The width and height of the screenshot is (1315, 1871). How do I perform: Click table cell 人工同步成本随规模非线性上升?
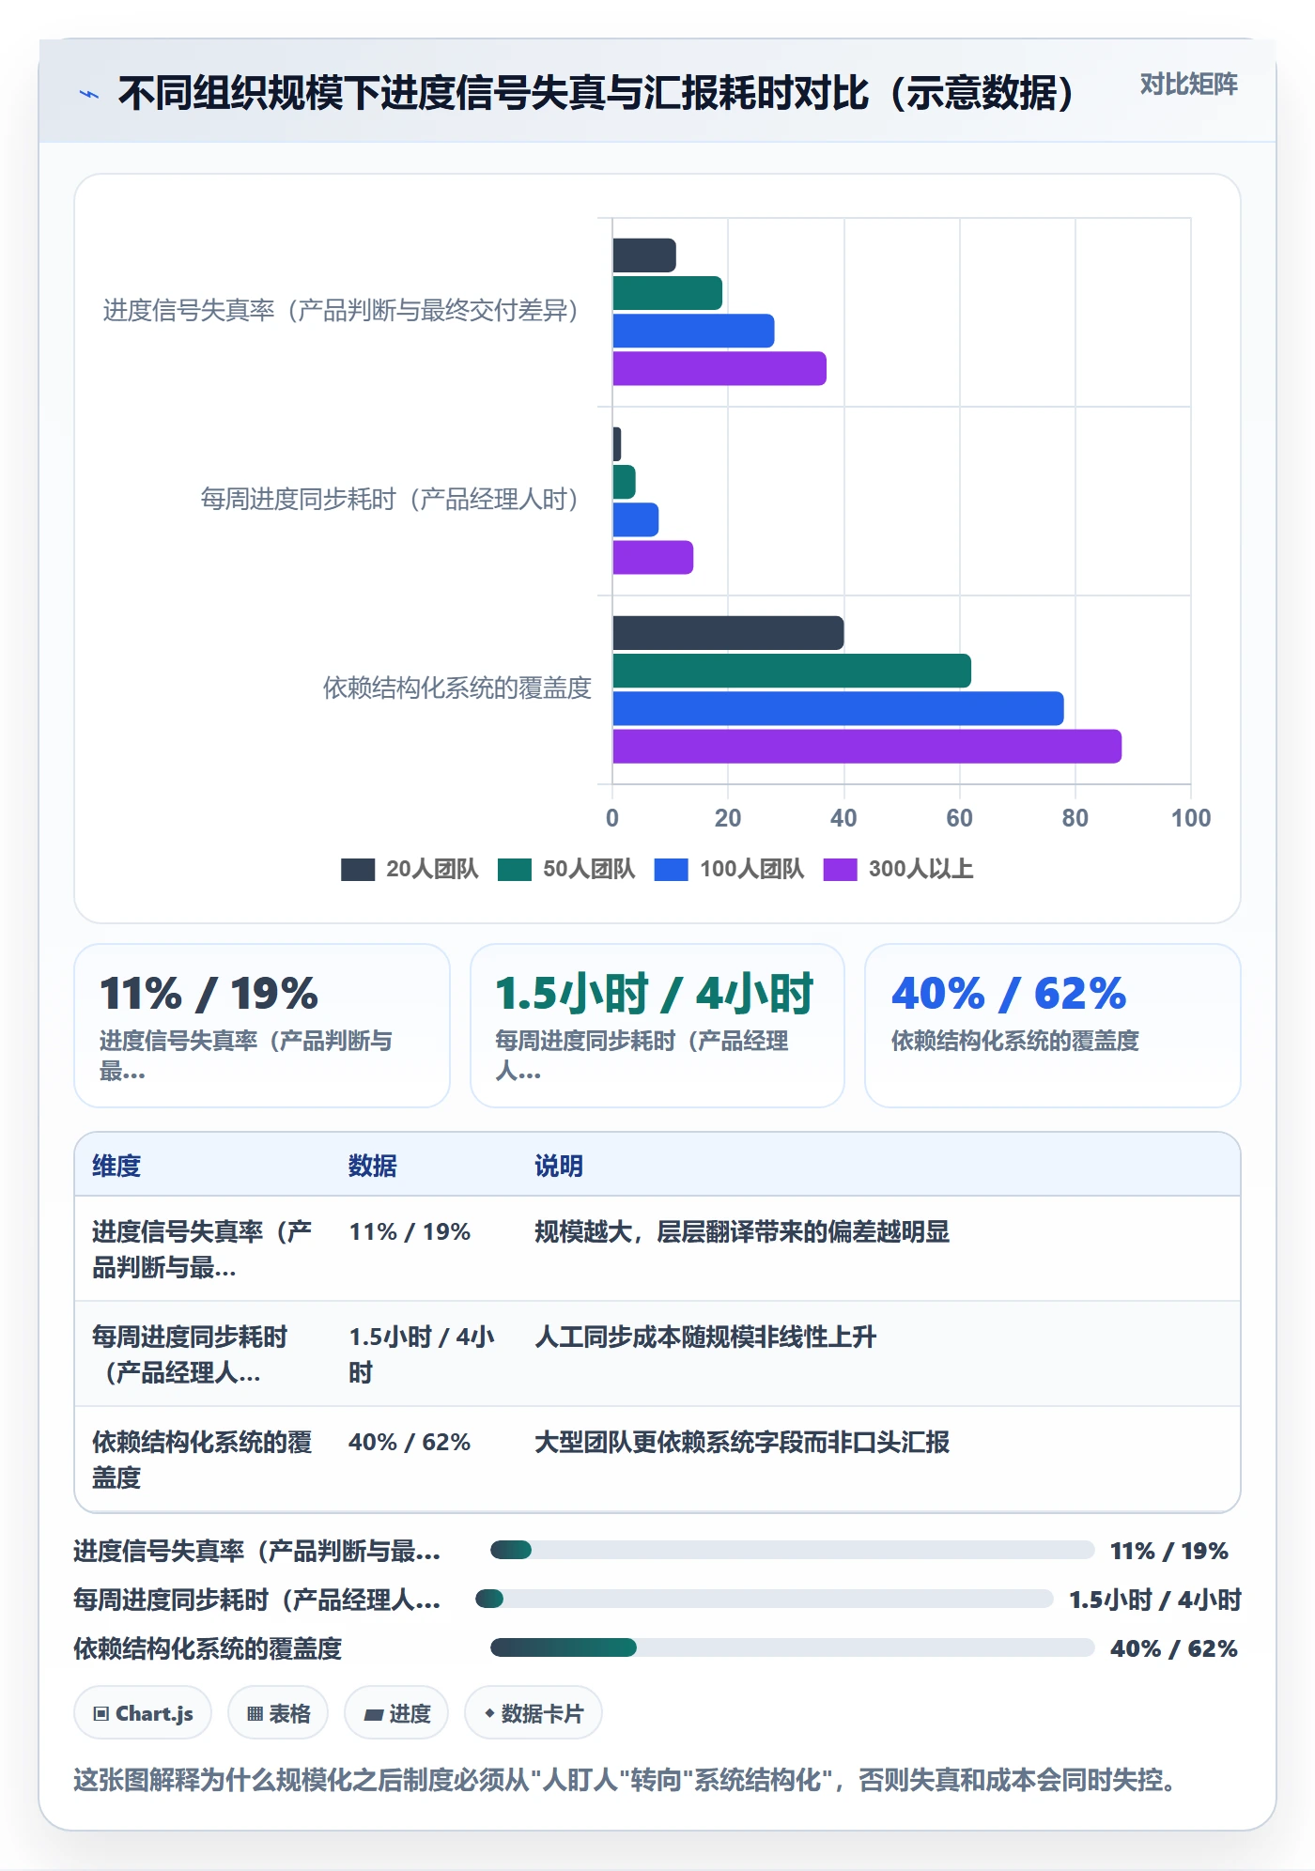(705, 1337)
